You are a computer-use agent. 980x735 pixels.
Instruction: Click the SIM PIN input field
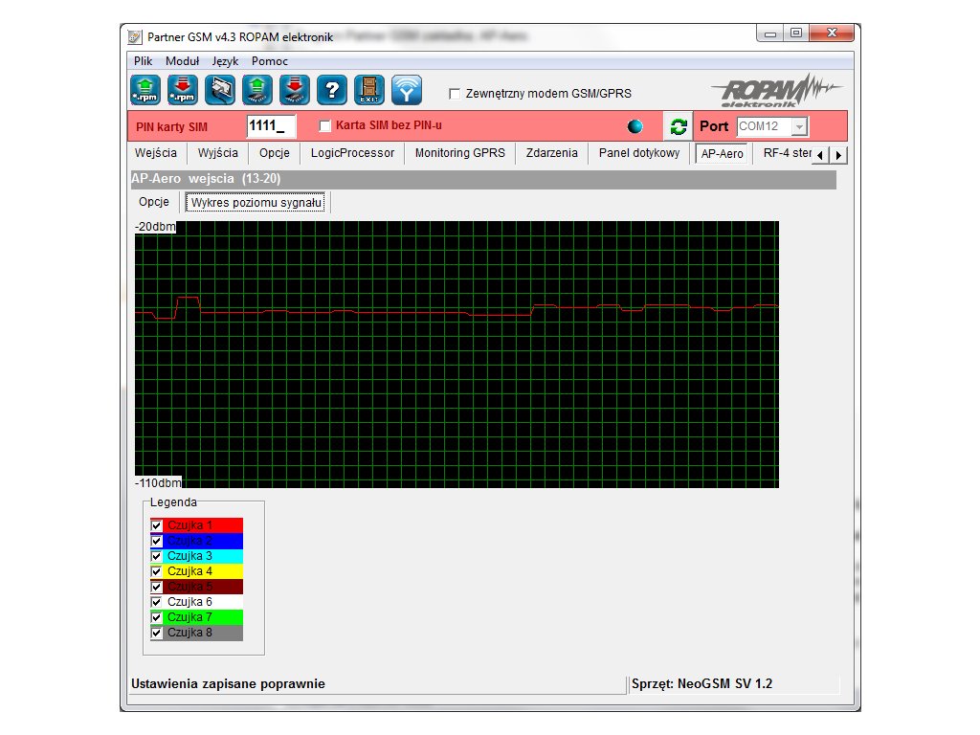[x=271, y=126]
